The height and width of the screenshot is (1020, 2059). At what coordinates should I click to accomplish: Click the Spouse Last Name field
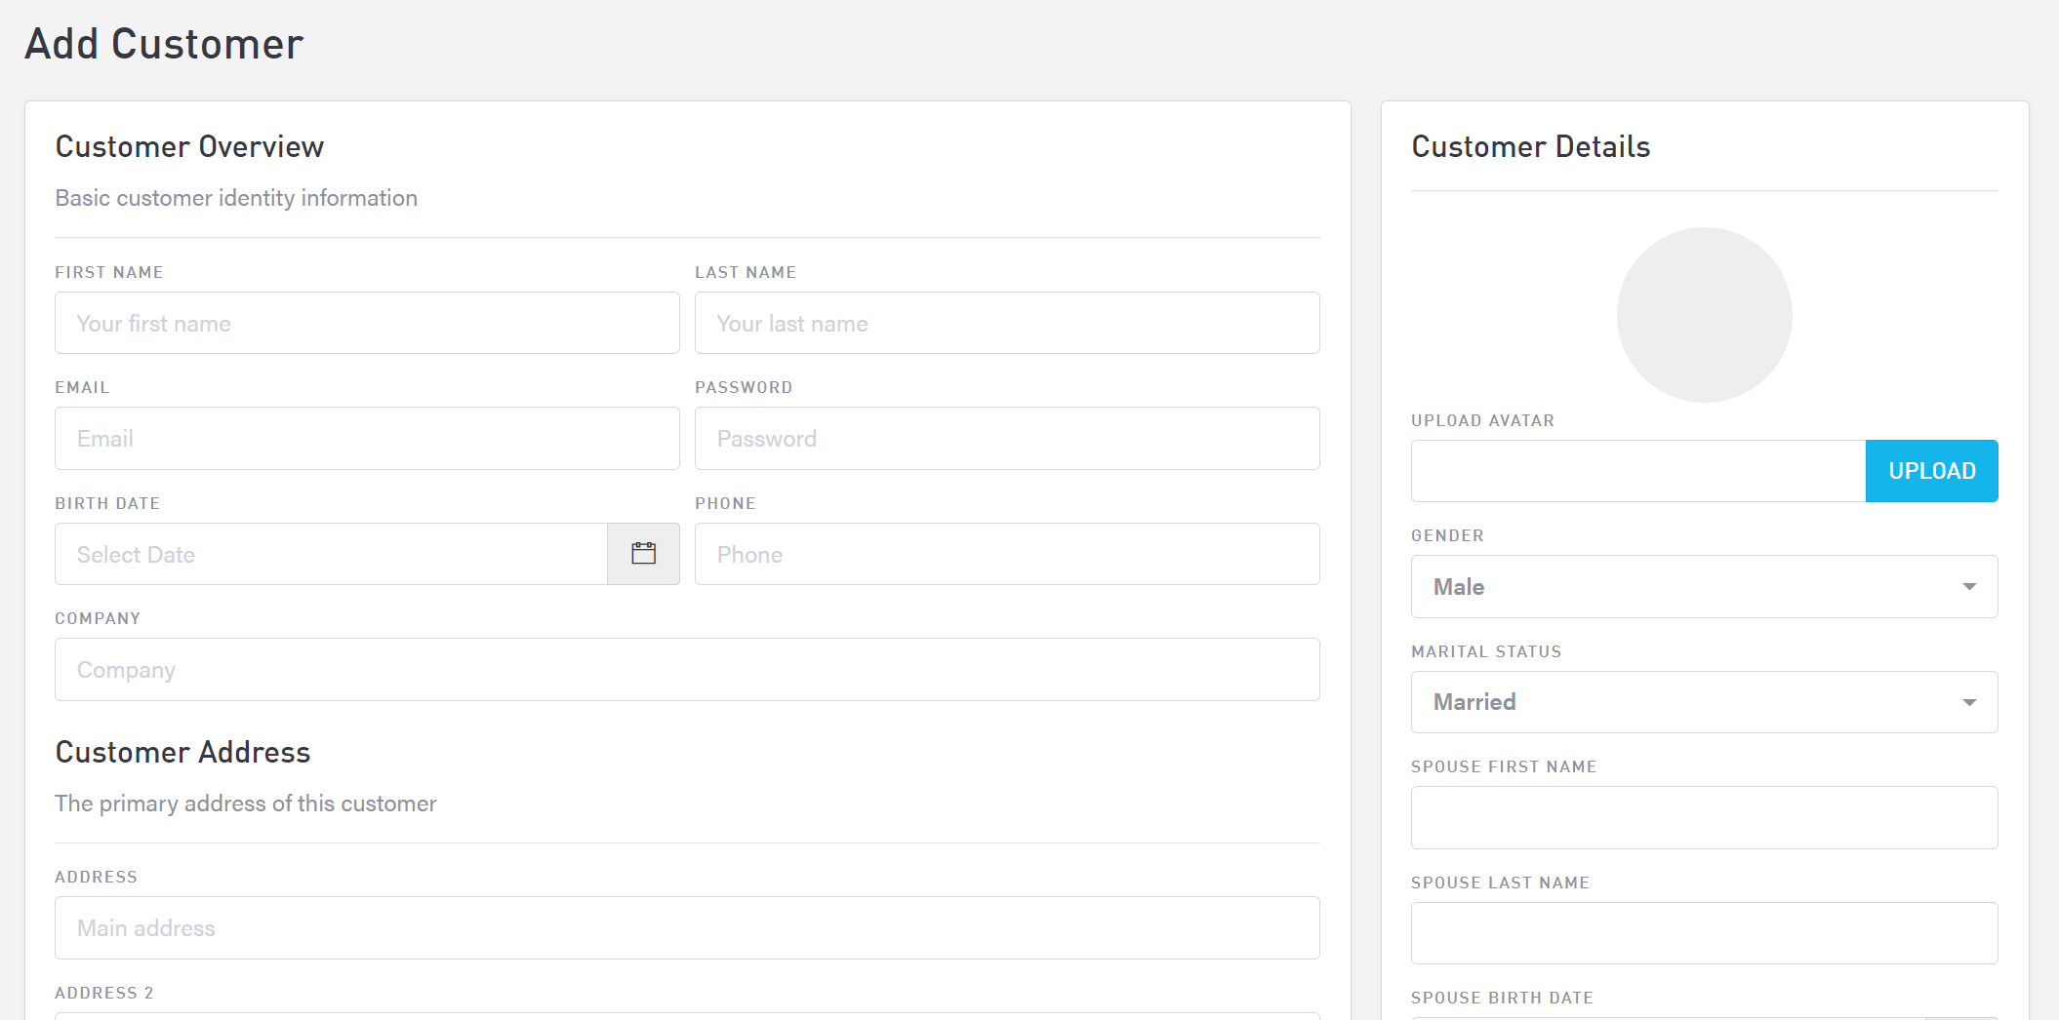pyautogui.click(x=1704, y=933)
